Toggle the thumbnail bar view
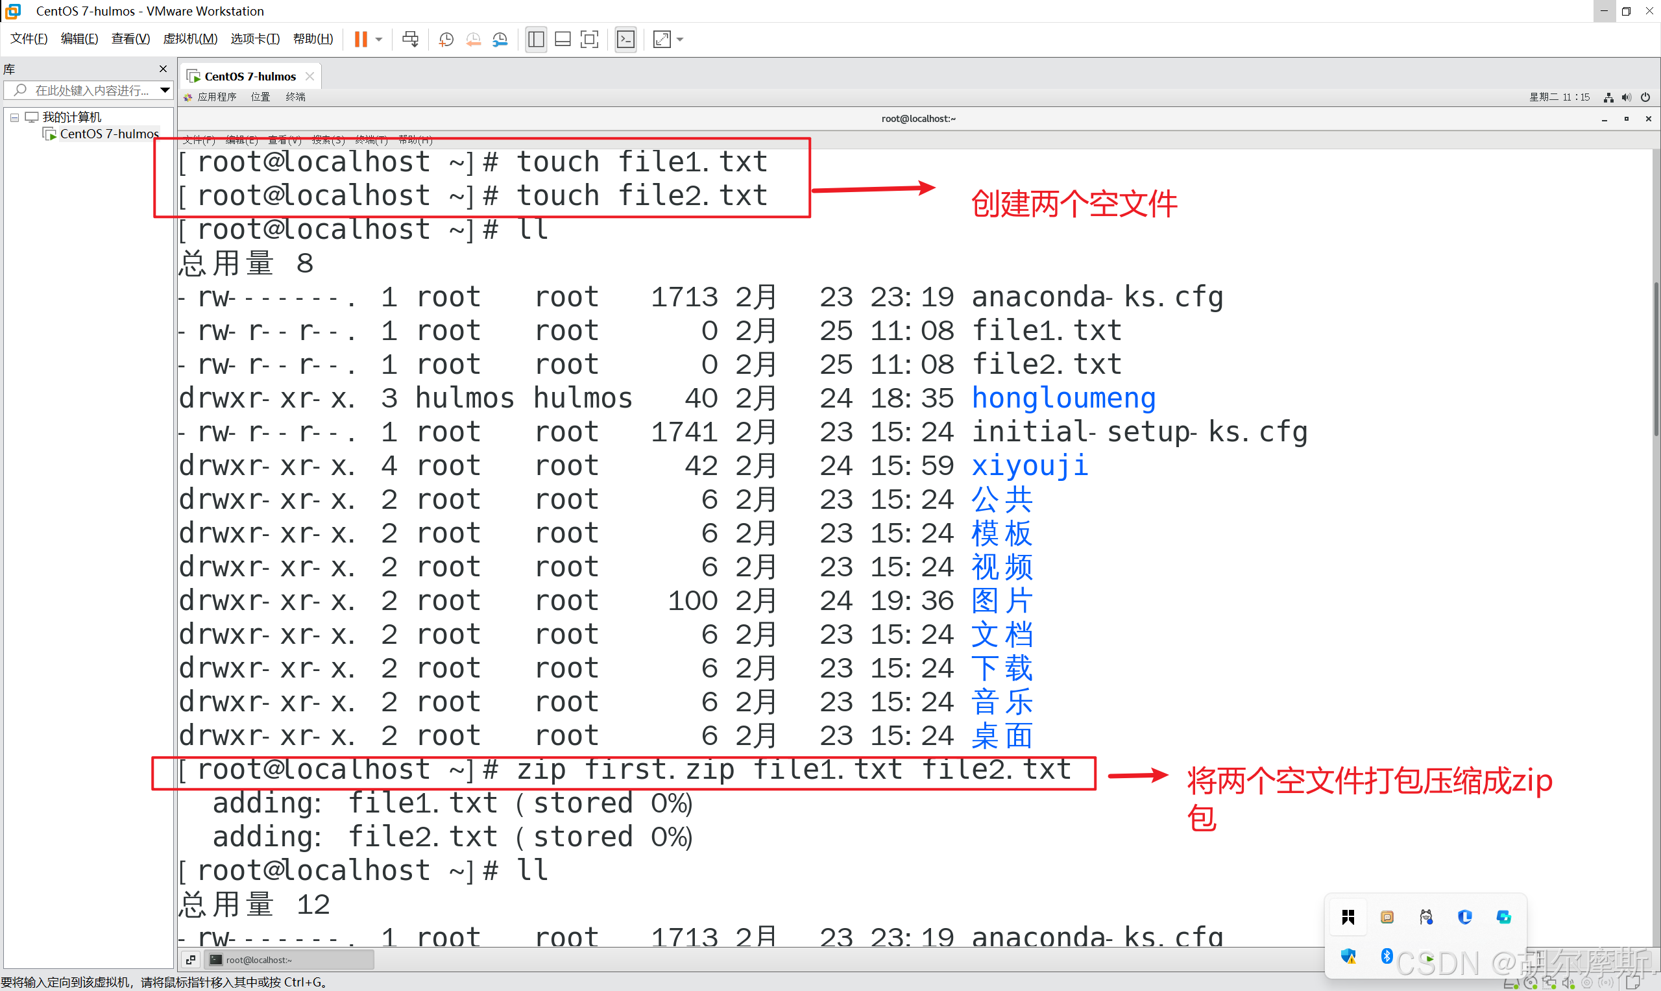This screenshot has width=1661, height=991. point(563,40)
